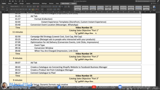Open the Table Design tab

click(x=65, y=3)
